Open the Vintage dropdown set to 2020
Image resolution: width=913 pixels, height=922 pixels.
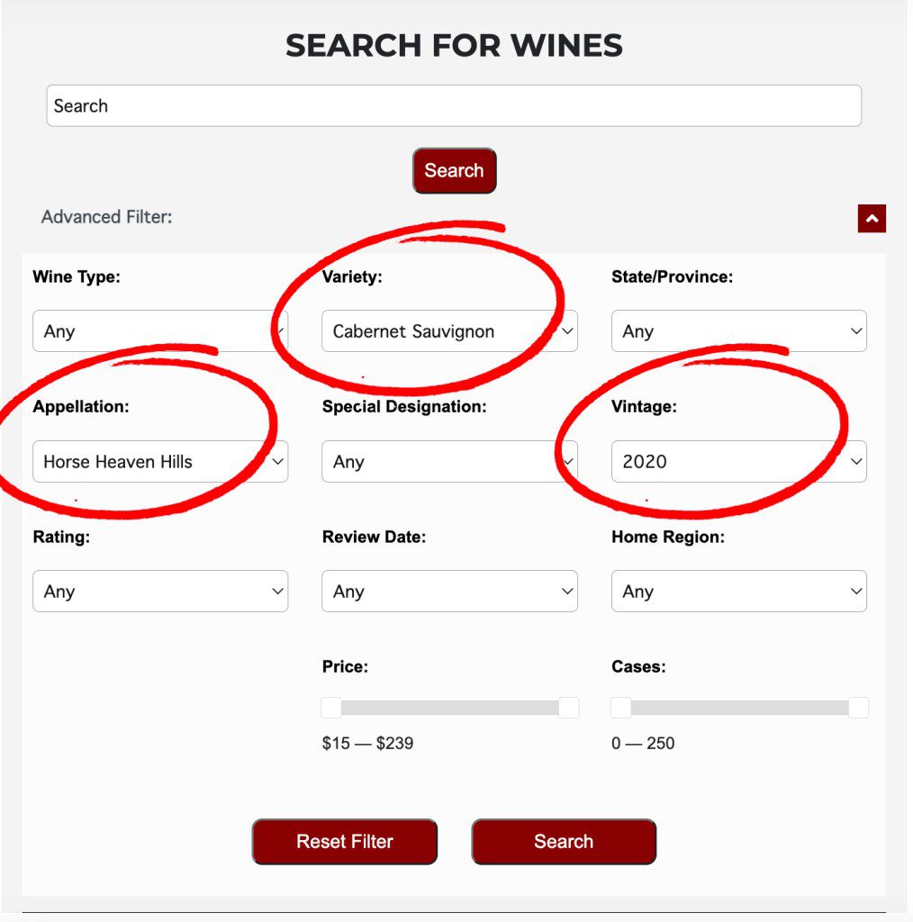738,461
